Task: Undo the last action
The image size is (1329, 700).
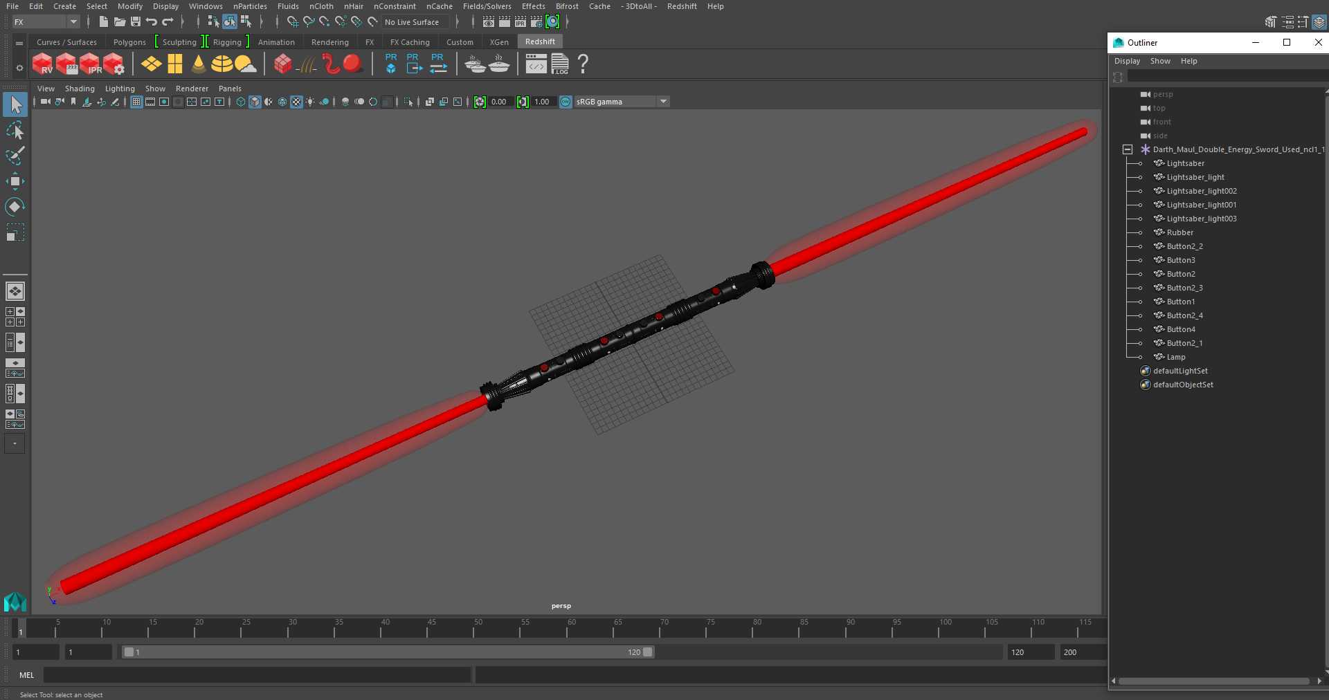Action: tap(151, 22)
